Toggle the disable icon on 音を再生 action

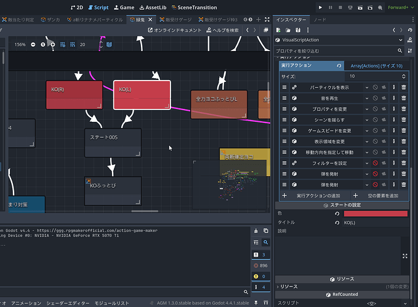(376, 98)
